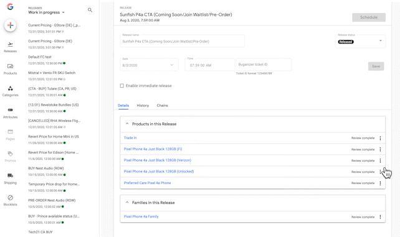Open Attributes in sidebar
400x237 pixels.
(x=10, y=113)
